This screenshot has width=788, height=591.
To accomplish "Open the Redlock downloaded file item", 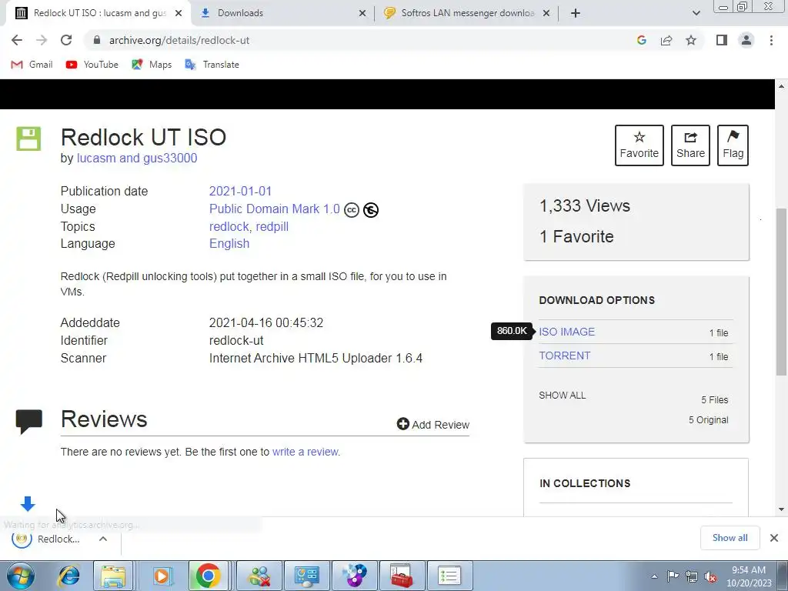I will [x=46, y=539].
